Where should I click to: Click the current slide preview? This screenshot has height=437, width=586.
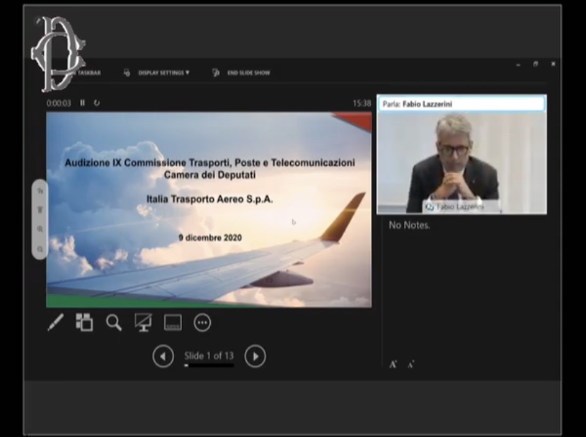pos(209,209)
